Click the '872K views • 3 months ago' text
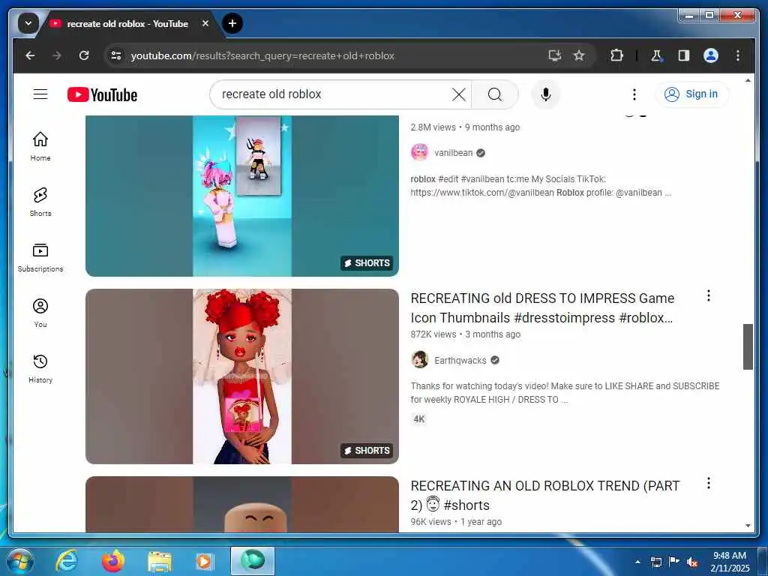The height and width of the screenshot is (576, 768). coord(465,334)
